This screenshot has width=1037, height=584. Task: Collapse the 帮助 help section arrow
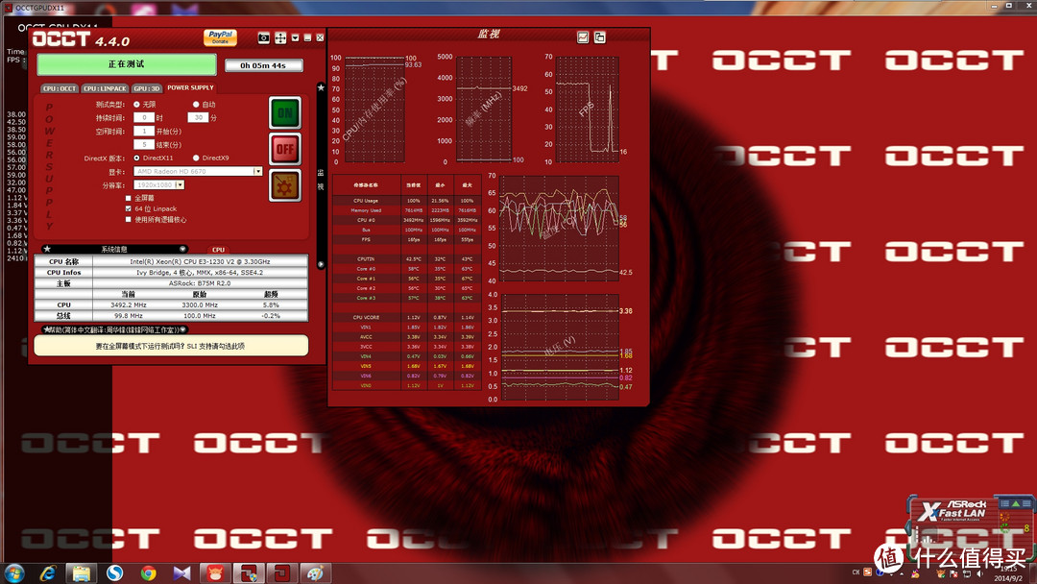tap(182, 329)
